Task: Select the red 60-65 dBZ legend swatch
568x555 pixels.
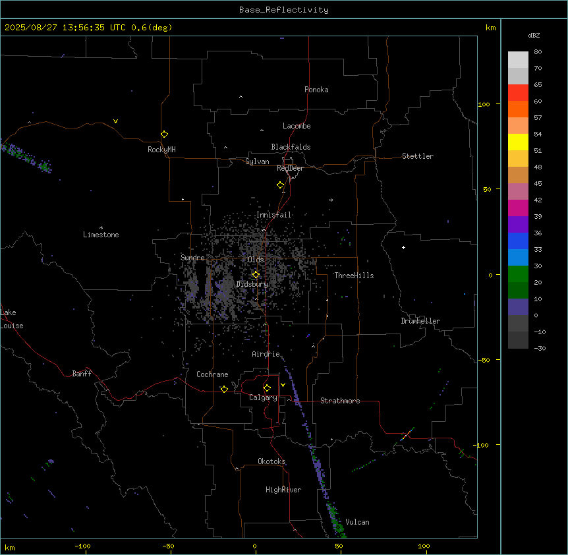Action: click(518, 93)
